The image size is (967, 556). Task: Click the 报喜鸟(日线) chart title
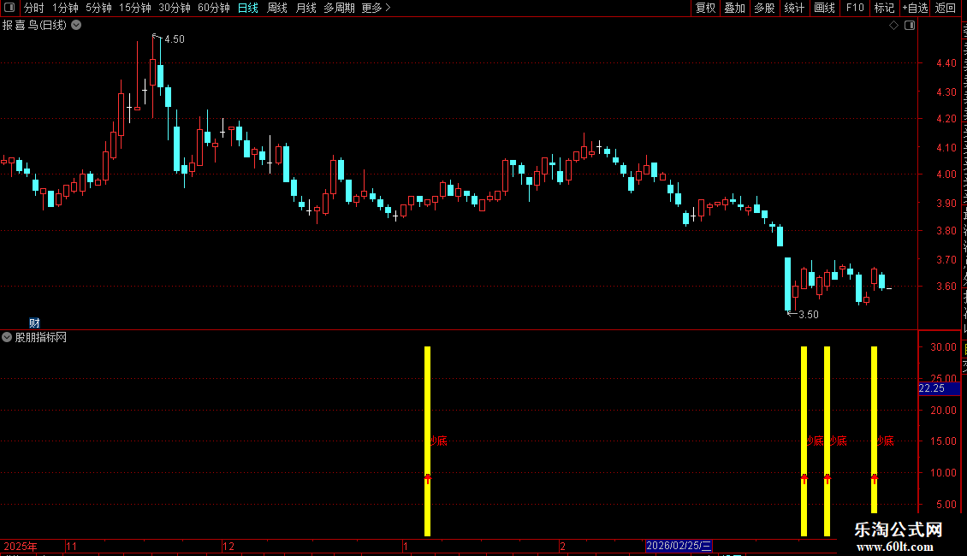[34, 26]
